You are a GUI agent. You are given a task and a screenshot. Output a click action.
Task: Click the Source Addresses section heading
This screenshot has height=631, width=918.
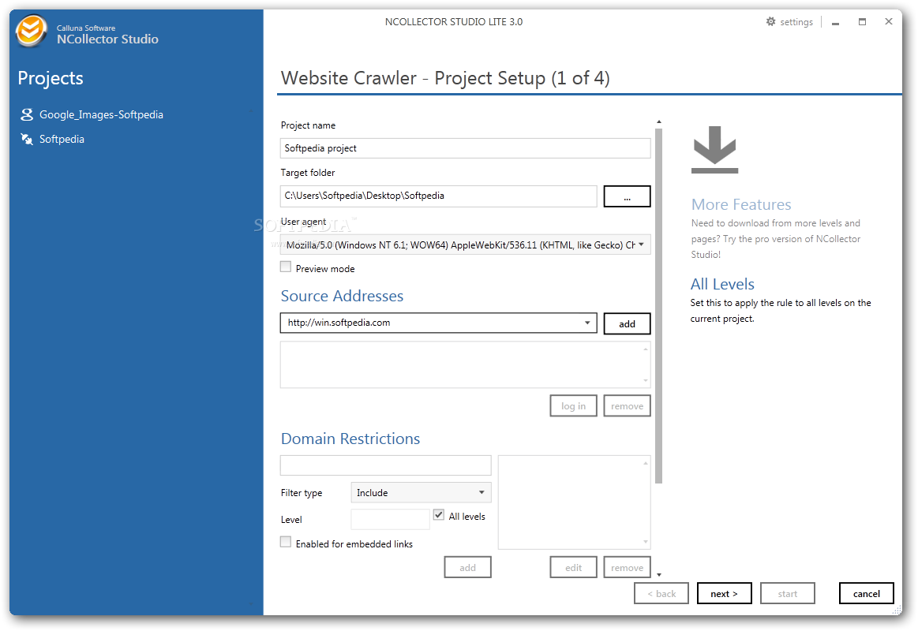point(342,296)
